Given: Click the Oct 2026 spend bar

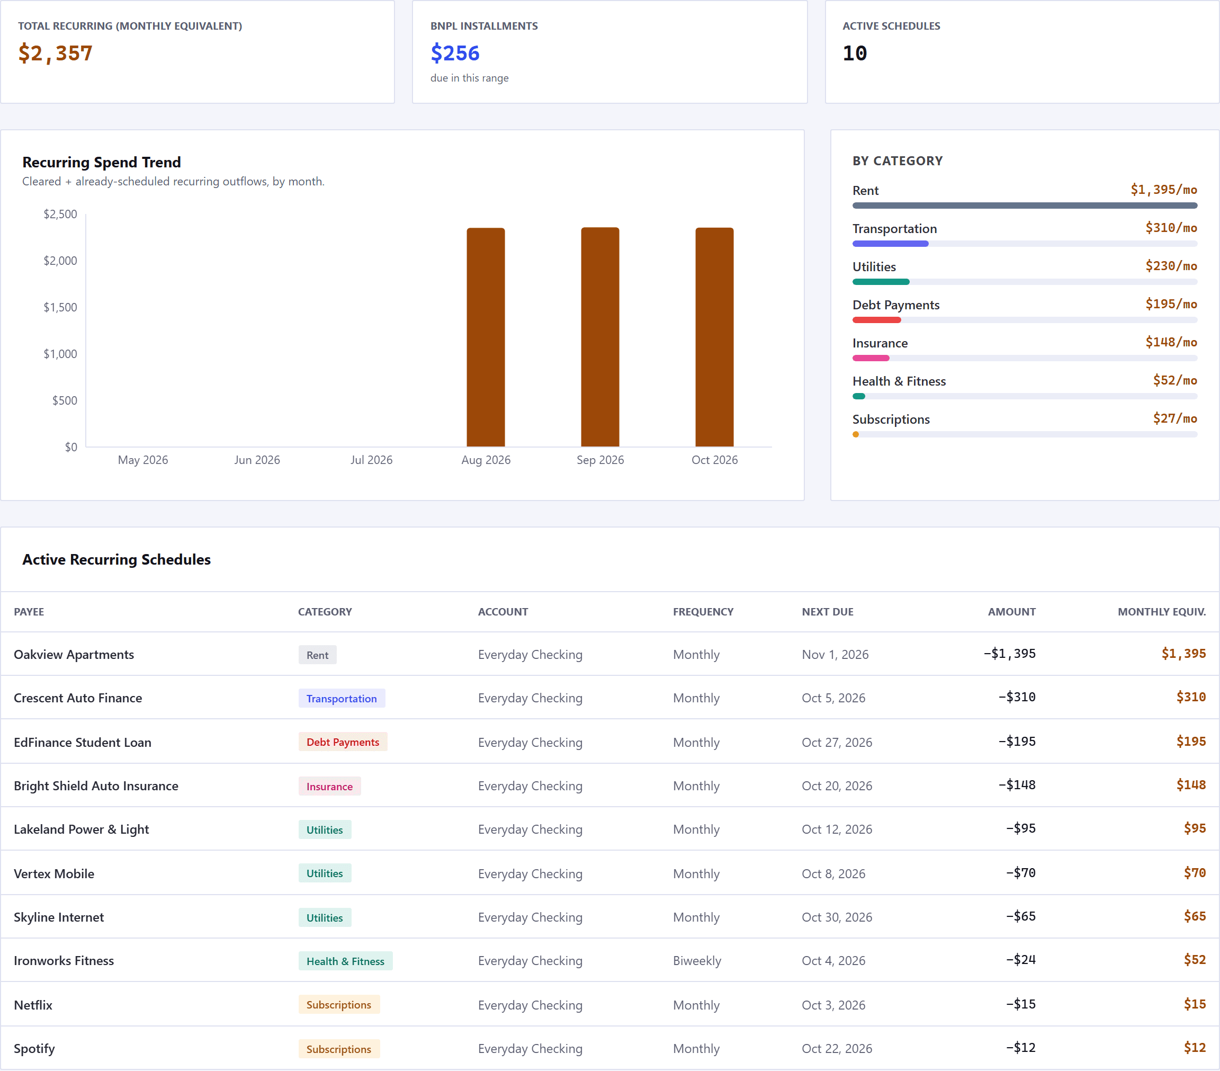Looking at the screenshot, I should click(714, 337).
